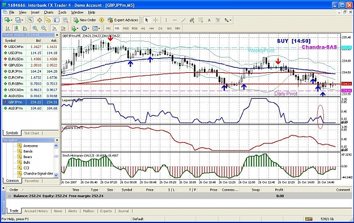Zoom out on the chart
354x223 pixels.
[x=44, y=28]
